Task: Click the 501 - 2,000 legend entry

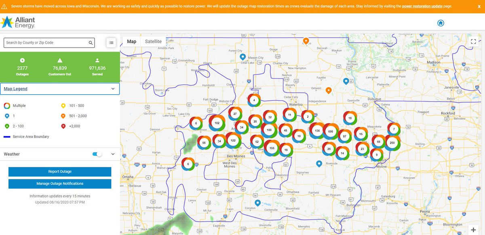Action: click(74, 116)
